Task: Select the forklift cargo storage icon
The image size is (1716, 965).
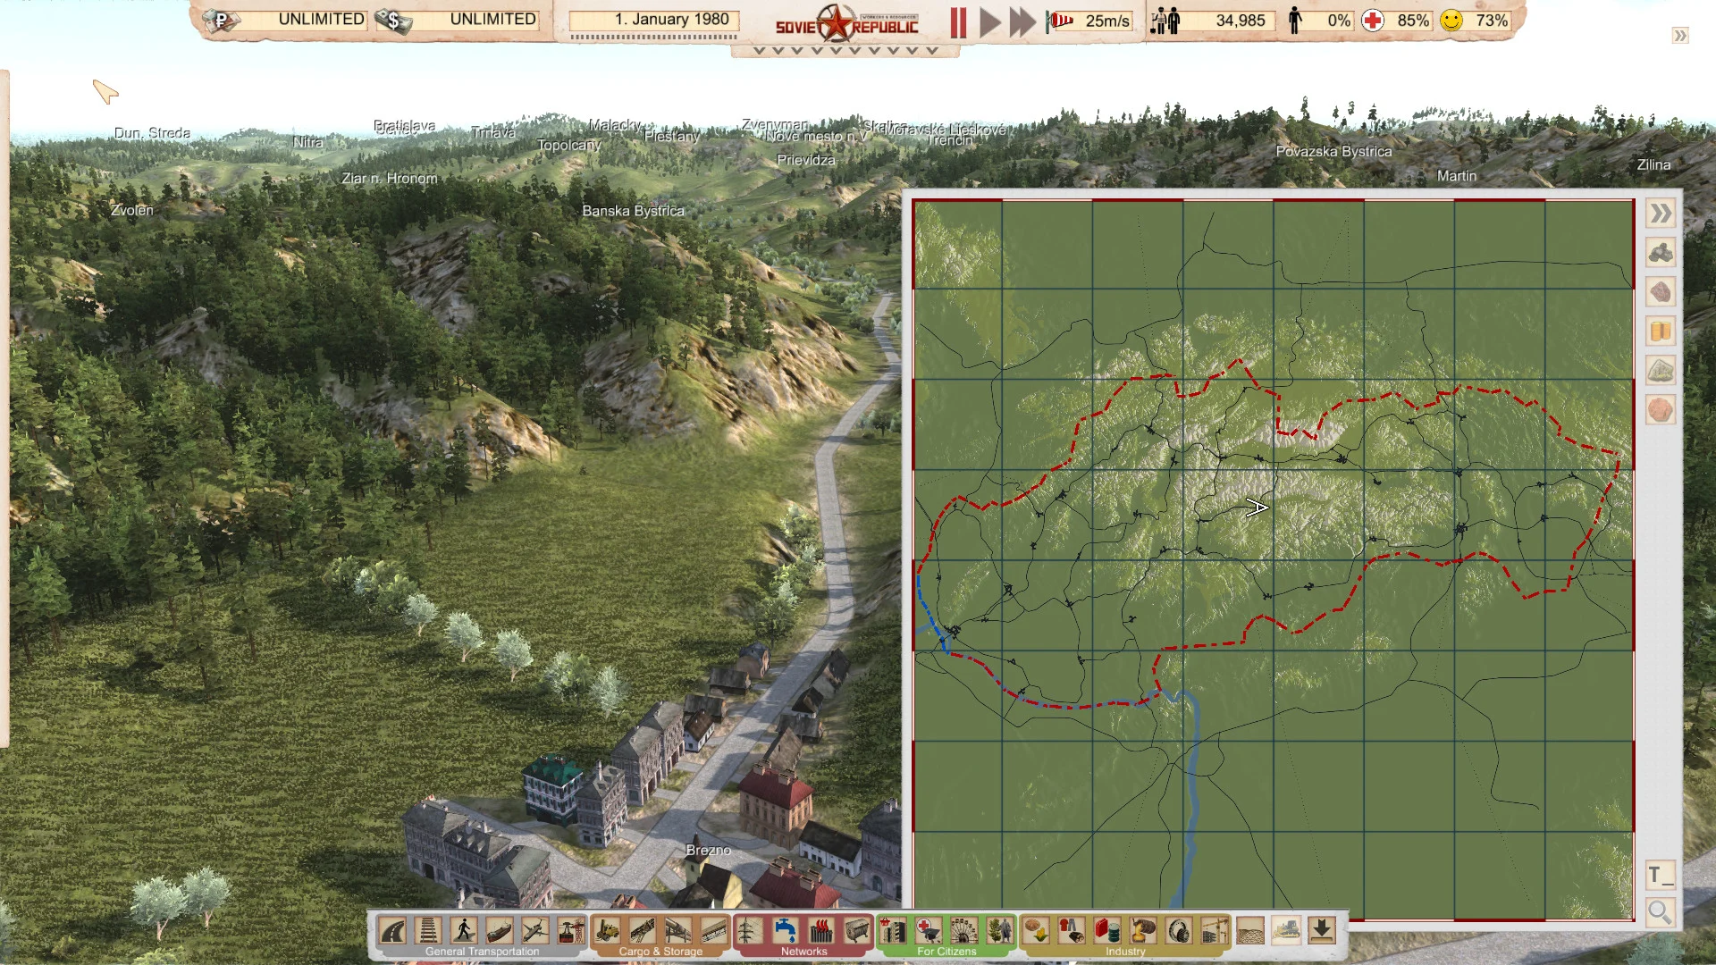Action: (607, 931)
